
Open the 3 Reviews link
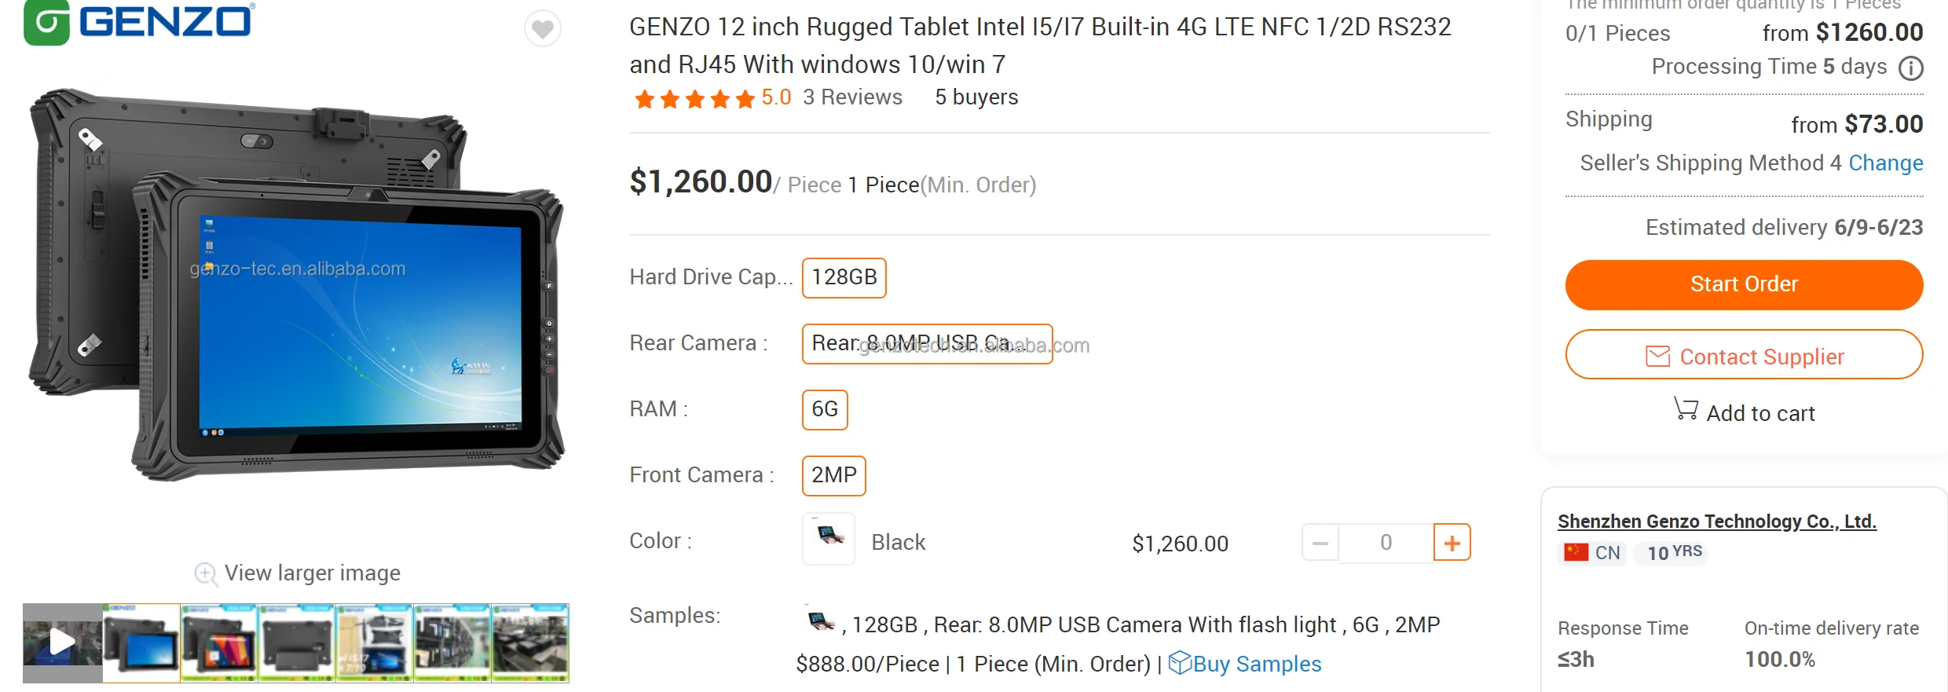coord(852,97)
